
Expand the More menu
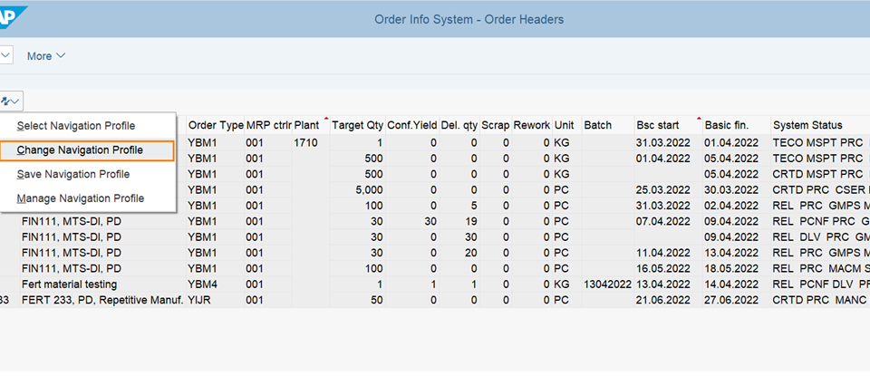tap(46, 56)
